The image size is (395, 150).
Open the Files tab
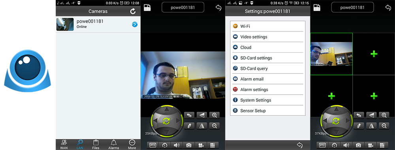point(96,145)
